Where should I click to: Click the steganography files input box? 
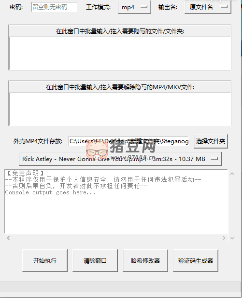[120, 54]
